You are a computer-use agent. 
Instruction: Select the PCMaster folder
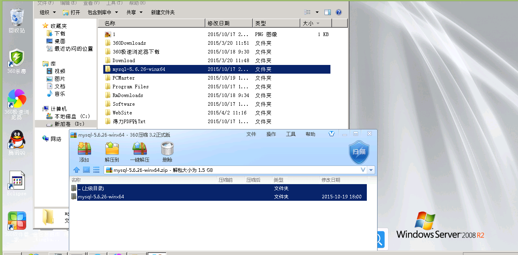coord(217,78)
